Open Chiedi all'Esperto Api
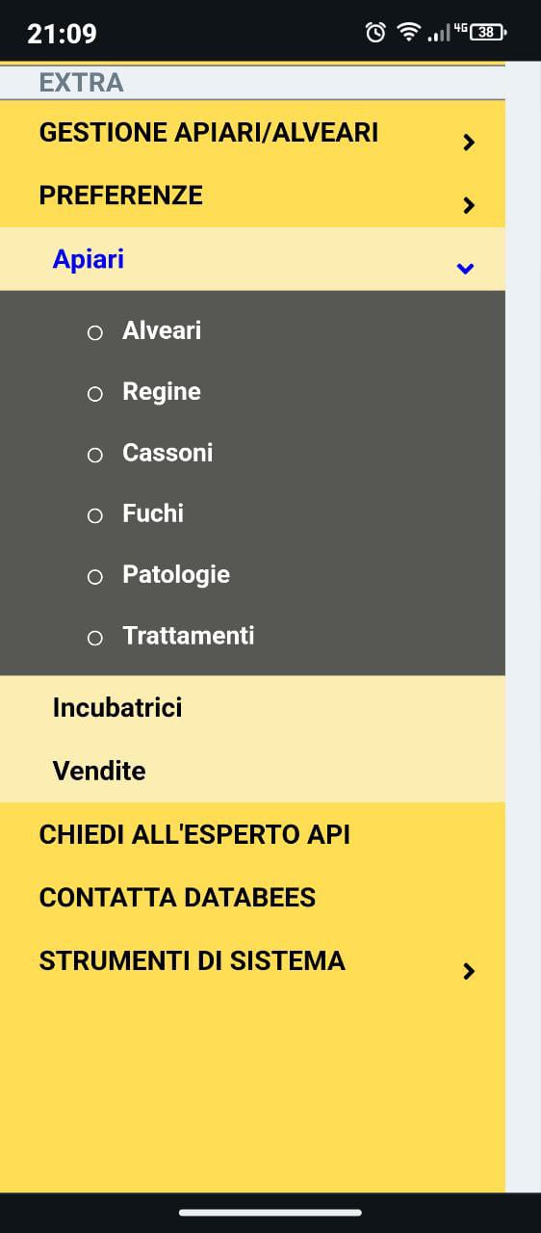The height and width of the screenshot is (1233, 541). [252, 834]
